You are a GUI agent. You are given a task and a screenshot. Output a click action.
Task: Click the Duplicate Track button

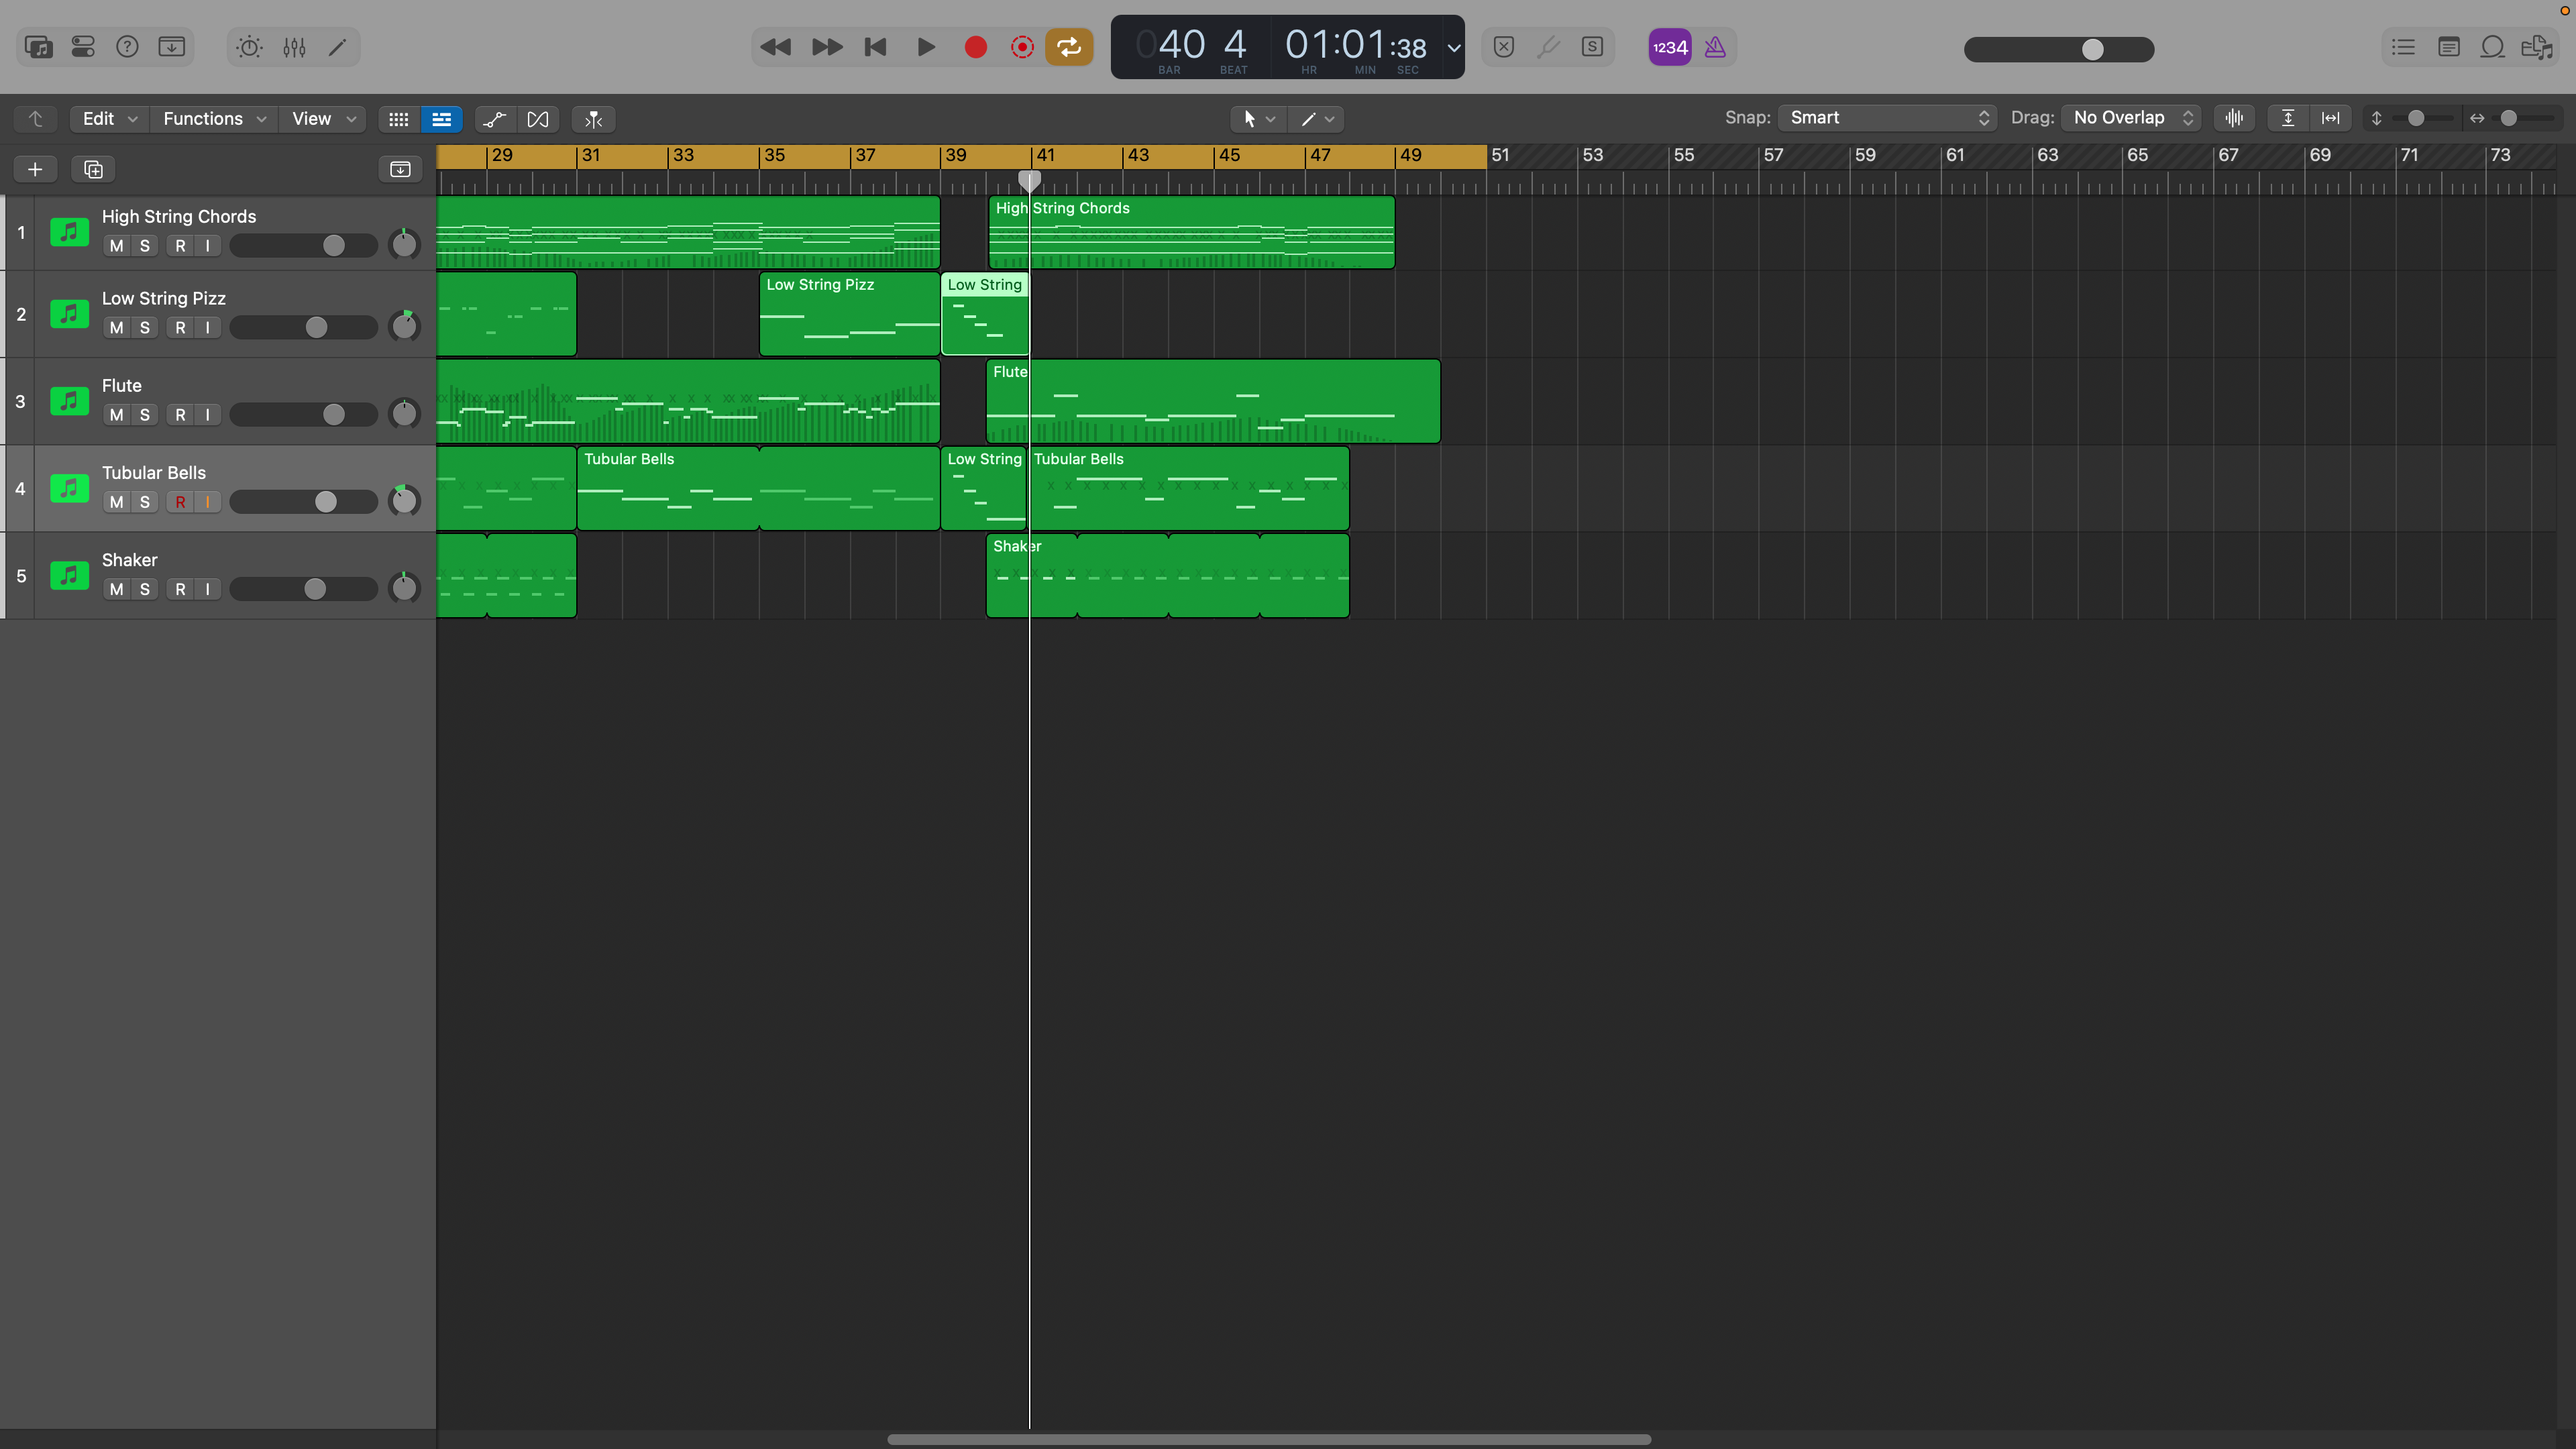coord(93,169)
